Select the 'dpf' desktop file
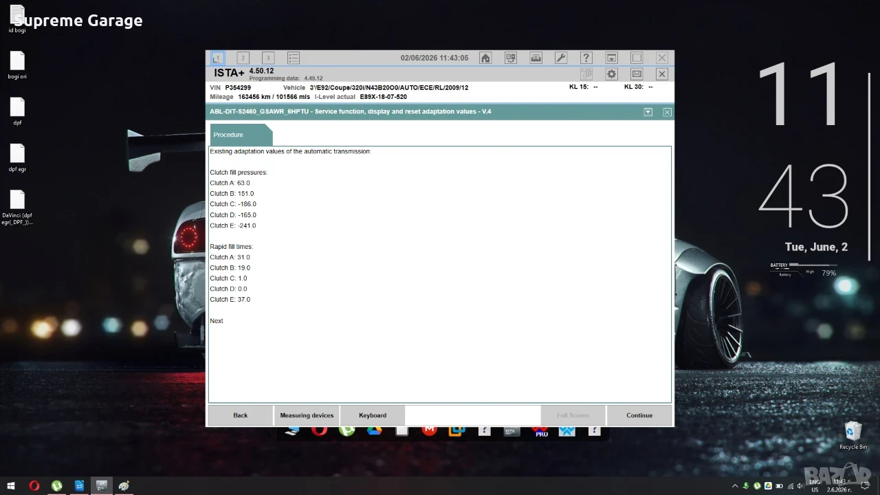Screen dimensions: 880x495 [x=17, y=111]
